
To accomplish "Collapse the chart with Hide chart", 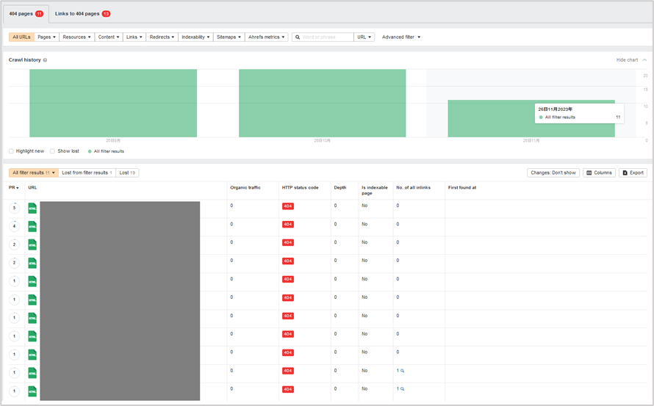I will (631, 60).
